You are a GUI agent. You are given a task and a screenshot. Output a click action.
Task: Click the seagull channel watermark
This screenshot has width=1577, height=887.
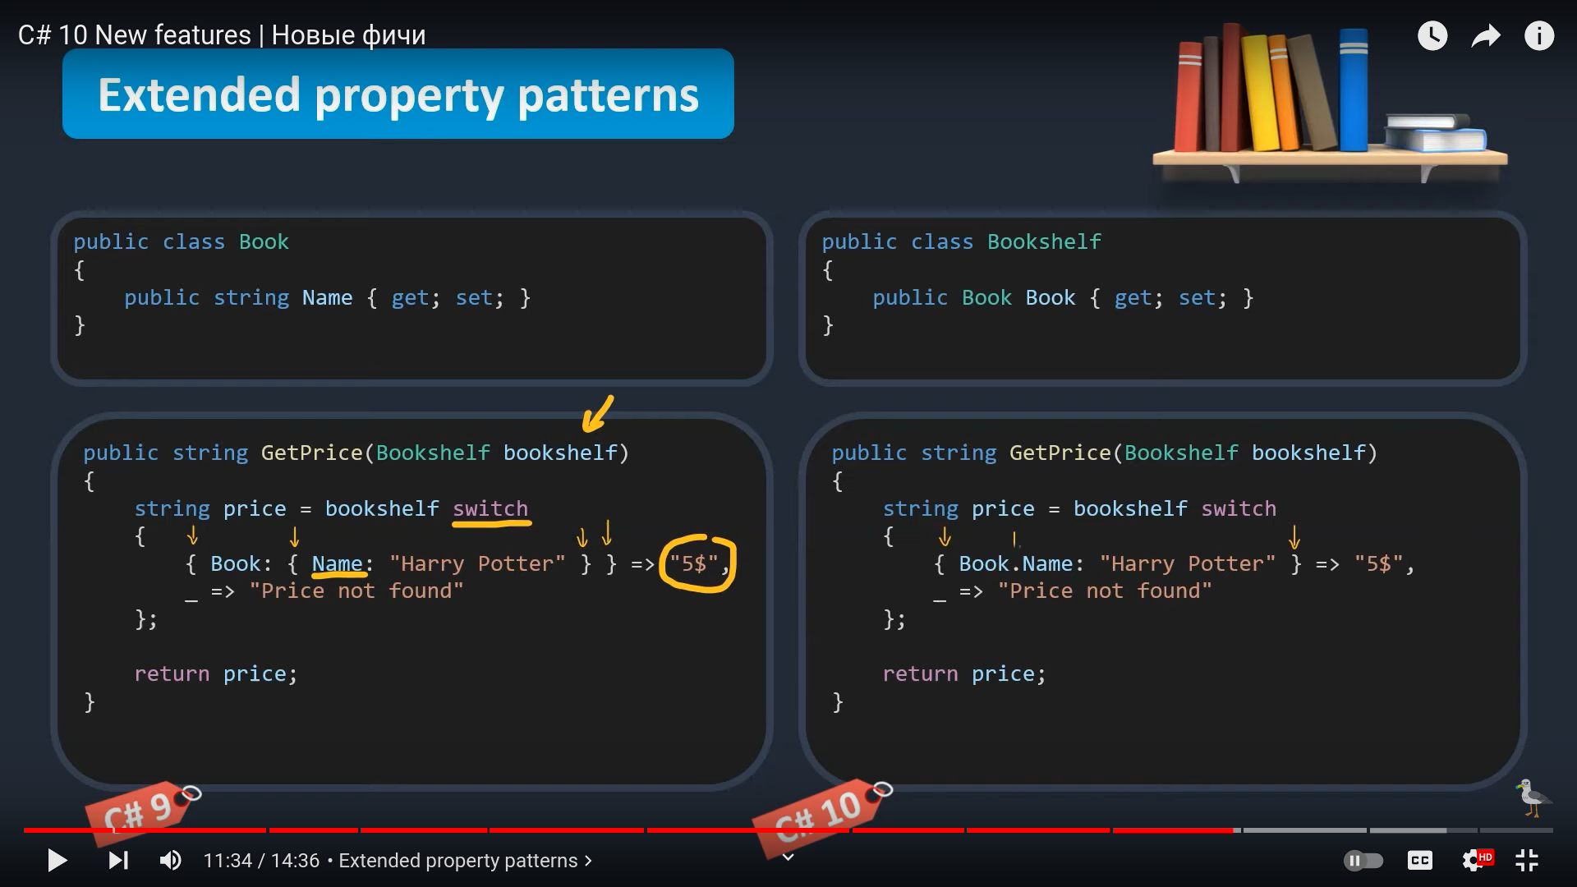click(x=1532, y=797)
